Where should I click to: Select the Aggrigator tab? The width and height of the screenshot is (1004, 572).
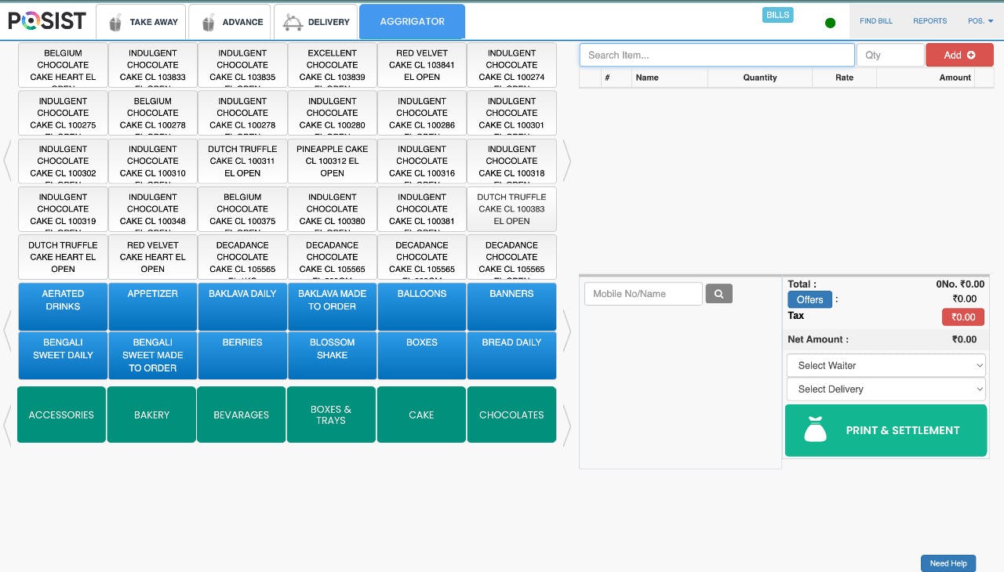tap(412, 22)
